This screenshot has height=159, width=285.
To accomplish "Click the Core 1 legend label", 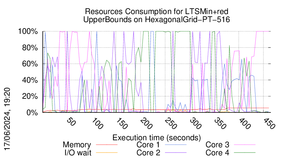I will coord(148,145).
